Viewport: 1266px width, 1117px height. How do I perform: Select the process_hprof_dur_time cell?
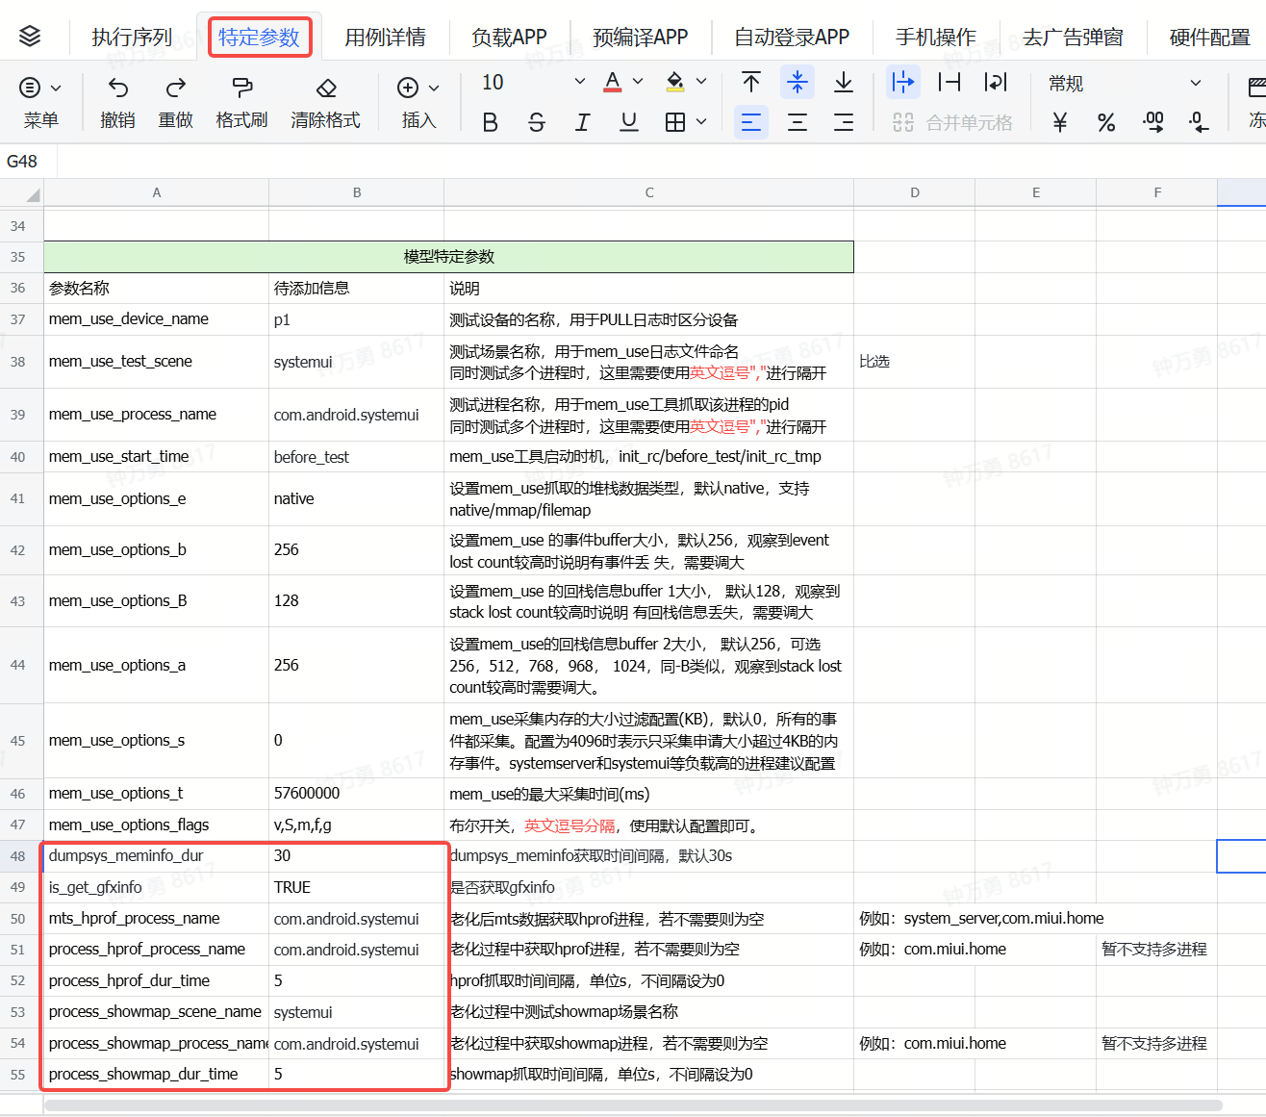click(x=157, y=980)
